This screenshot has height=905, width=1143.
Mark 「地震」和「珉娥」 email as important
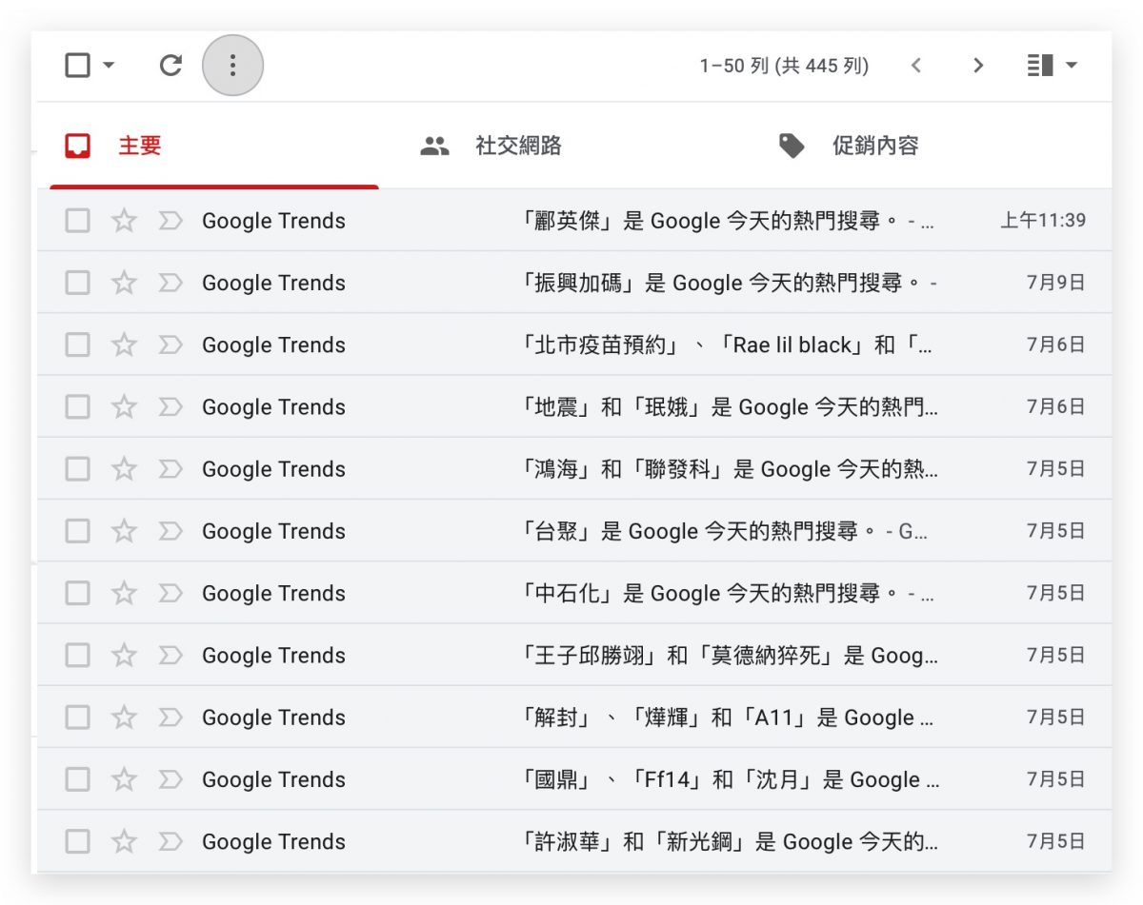pos(170,407)
